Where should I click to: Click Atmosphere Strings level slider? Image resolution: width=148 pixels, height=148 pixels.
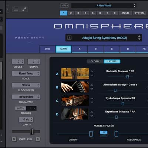coord(115,90)
